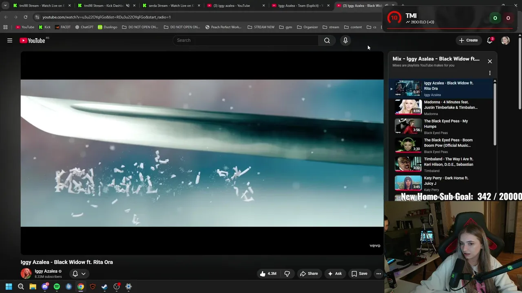Switch to iggy azalea YouTube search tab
Image resolution: width=522 pixels, height=293 pixels.
point(236,6)
